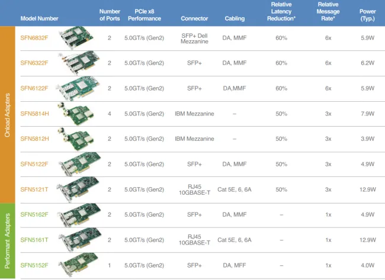Click the SFN5162F model number
The image size is (385, 280).
point(34,215)
